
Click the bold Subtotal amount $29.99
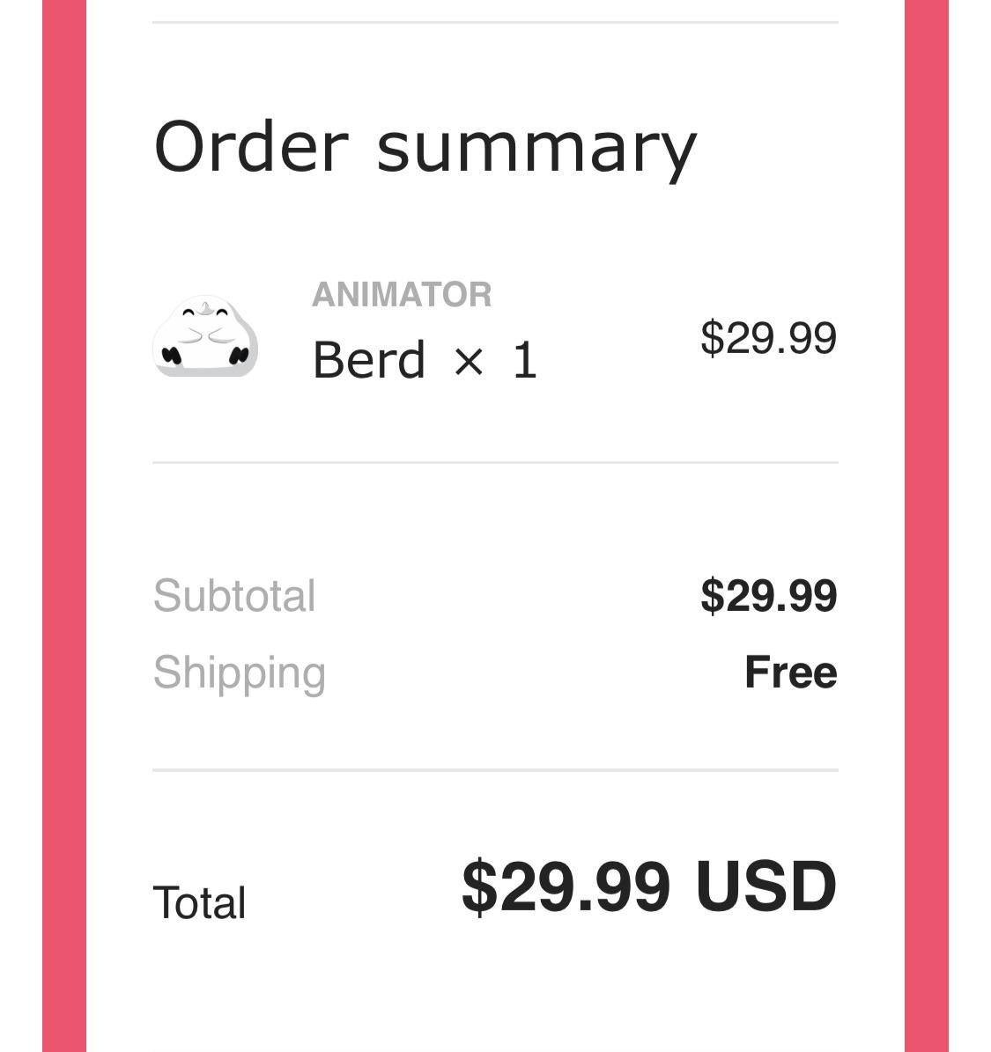pyautogui.click(x=768, y=596)
